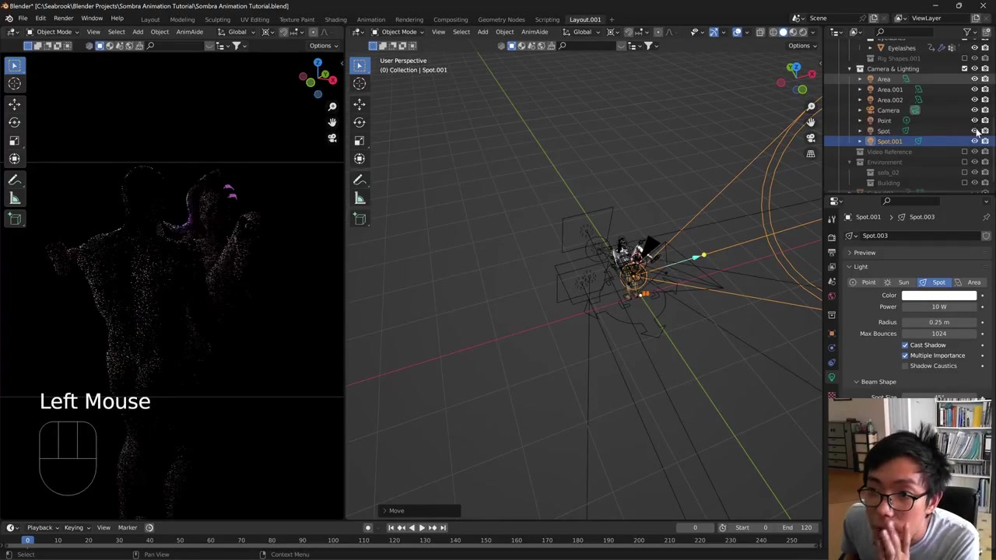Click the light Color swatch
The image size is (996, 560).
pos(938,296)
